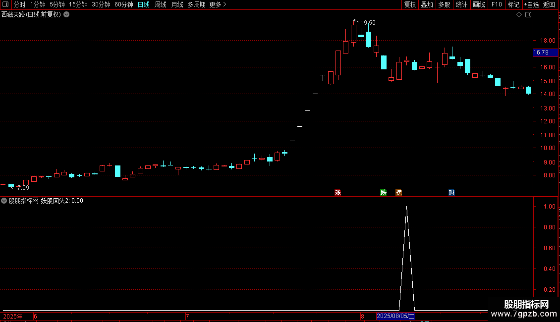Click 返回 to go back
The width and height of the screenshot is (560, 322).
coord(549,4)
